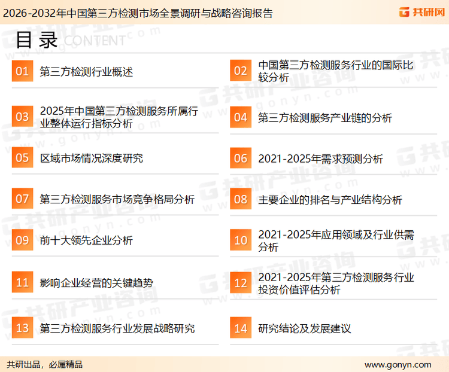Viewport: 449px width, 372px height.
Task: Click the 11 numbered square icon
Action: (x=22, y=282)
